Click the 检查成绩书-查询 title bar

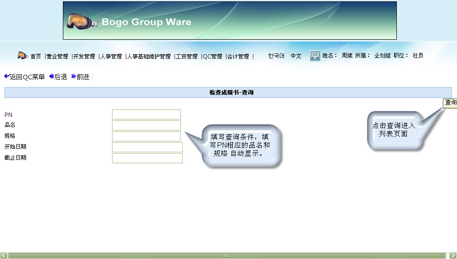[228, 93]
